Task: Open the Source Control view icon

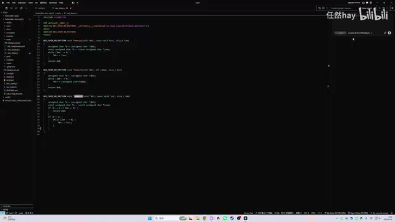Action: pyautogui.click(x=17, y=8)
